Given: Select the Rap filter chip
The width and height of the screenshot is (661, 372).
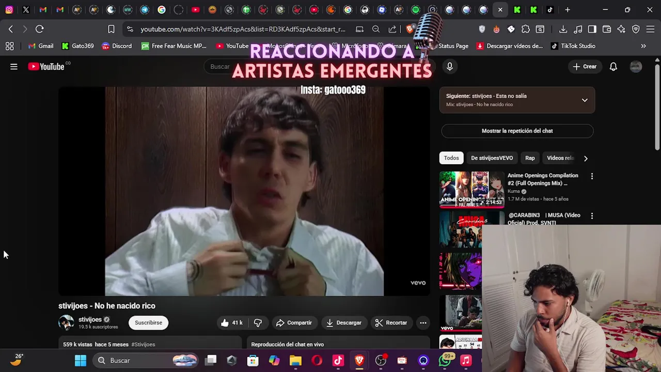Looking at the screenshot, I should (530, 158).
